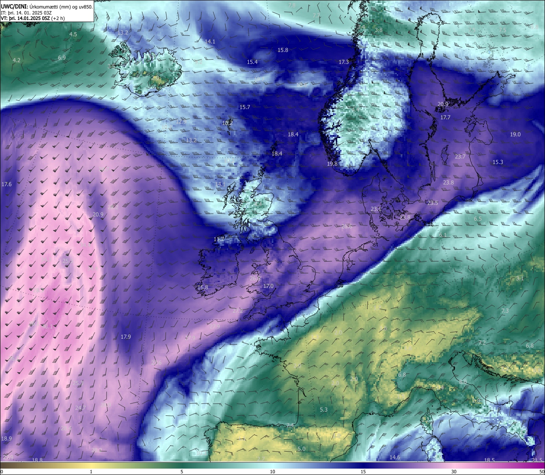Click the map value 27.2
This screenshot has height=475, width=545.
tap(238, 311)
